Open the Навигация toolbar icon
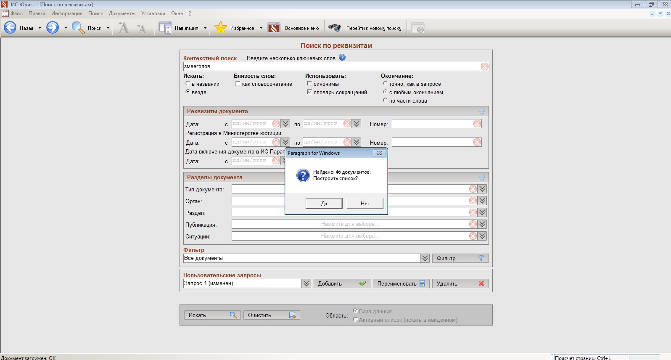 click(165, 28)
